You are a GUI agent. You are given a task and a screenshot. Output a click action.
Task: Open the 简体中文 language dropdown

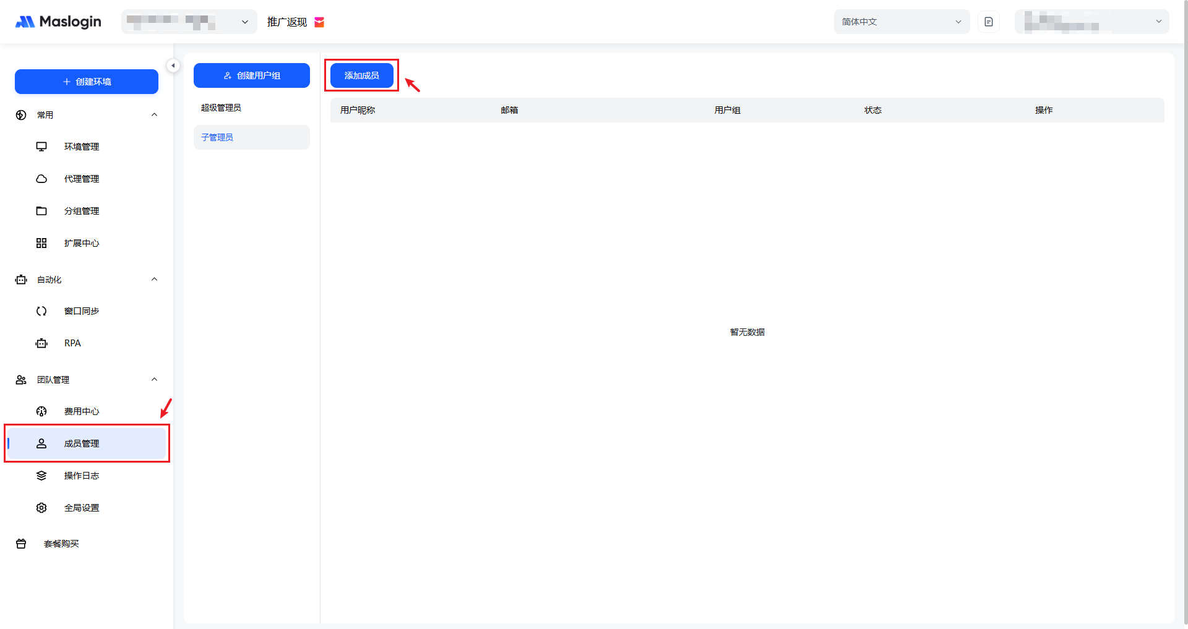point(901,22)
